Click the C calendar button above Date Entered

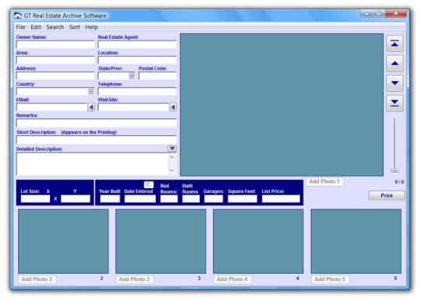148,185
